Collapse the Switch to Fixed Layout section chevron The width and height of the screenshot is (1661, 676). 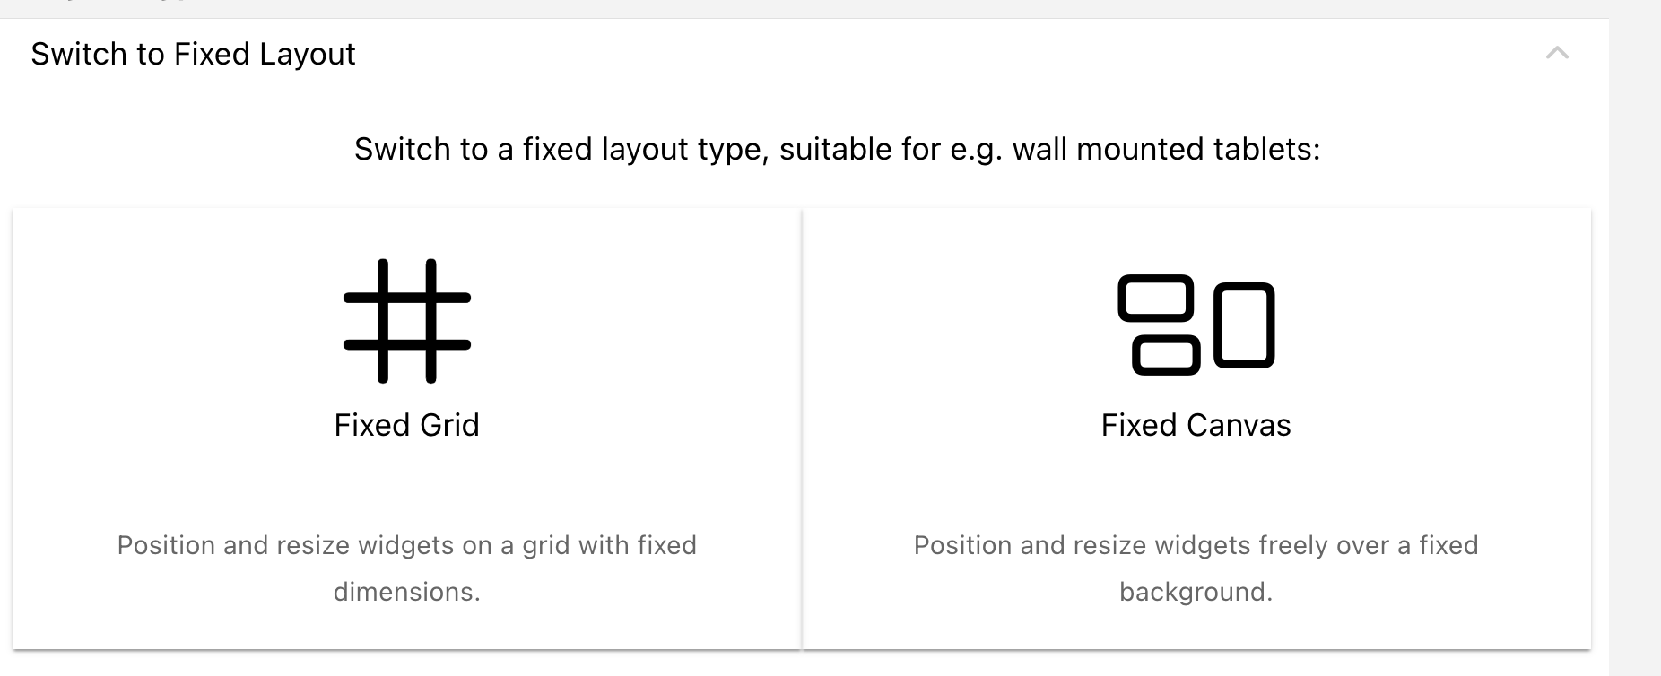click(x=1557, y=54)
